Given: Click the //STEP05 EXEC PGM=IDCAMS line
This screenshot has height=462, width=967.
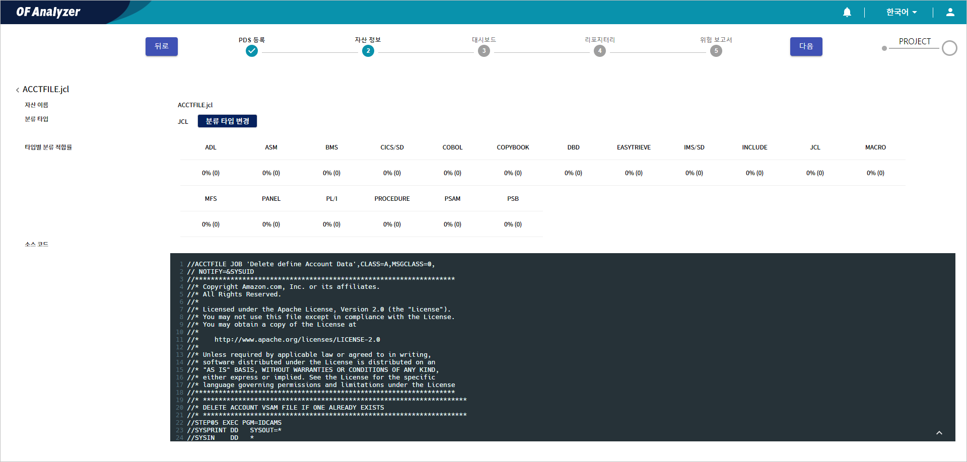Looking at the screenshot, I should (234, 423).
